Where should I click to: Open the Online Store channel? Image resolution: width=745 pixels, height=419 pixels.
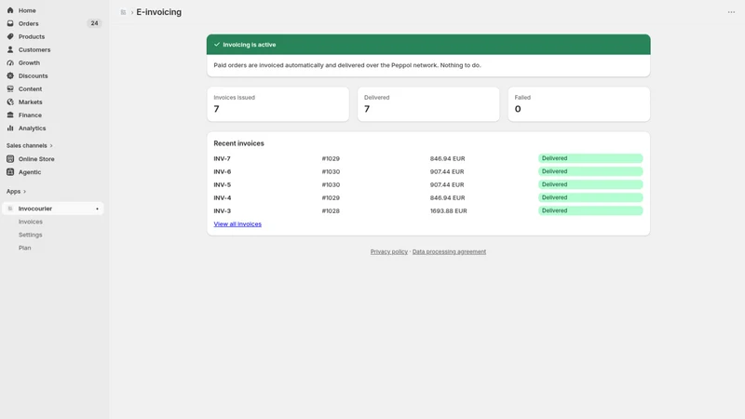tap(36, 158)
